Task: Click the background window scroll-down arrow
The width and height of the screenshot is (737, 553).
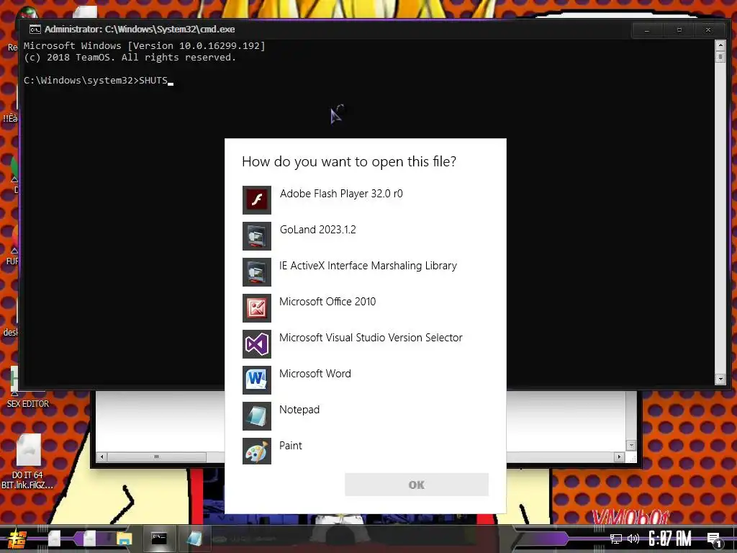Action: (631, 445)
